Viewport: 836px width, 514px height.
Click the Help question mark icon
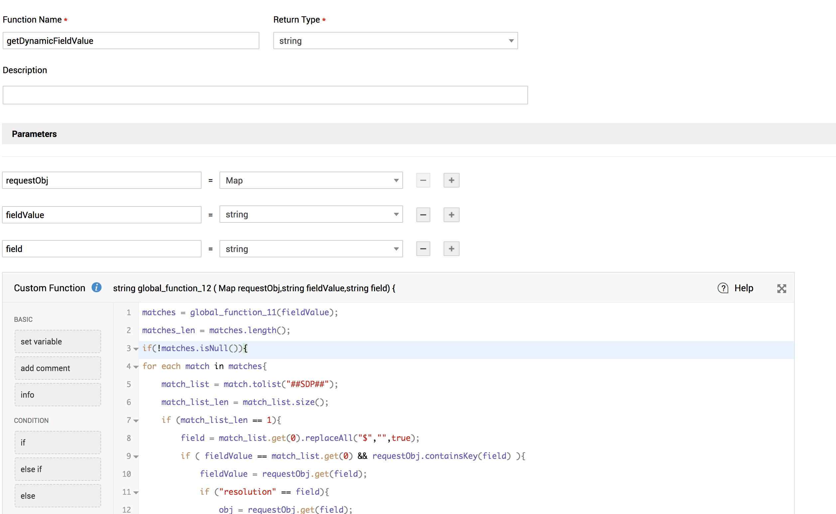pos(723,288)
